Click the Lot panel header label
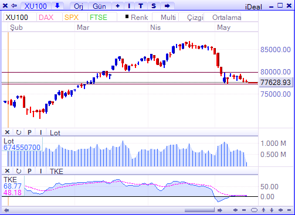 pyautogui.click(x=55, y=133)
